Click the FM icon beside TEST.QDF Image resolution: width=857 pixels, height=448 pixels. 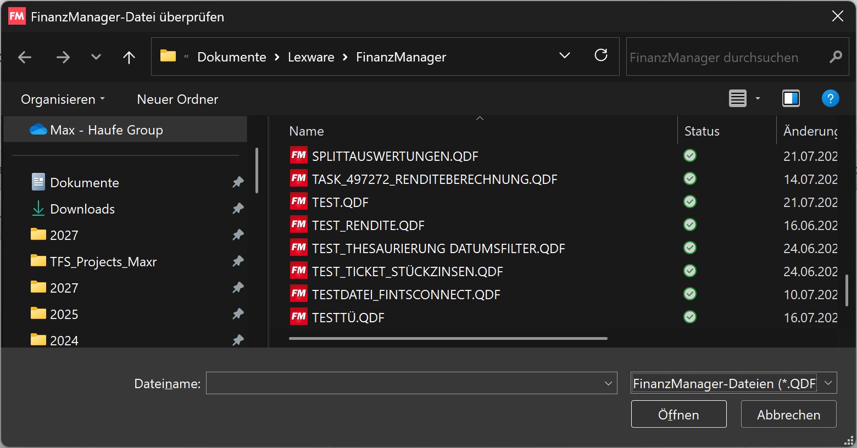click(298, 202)
